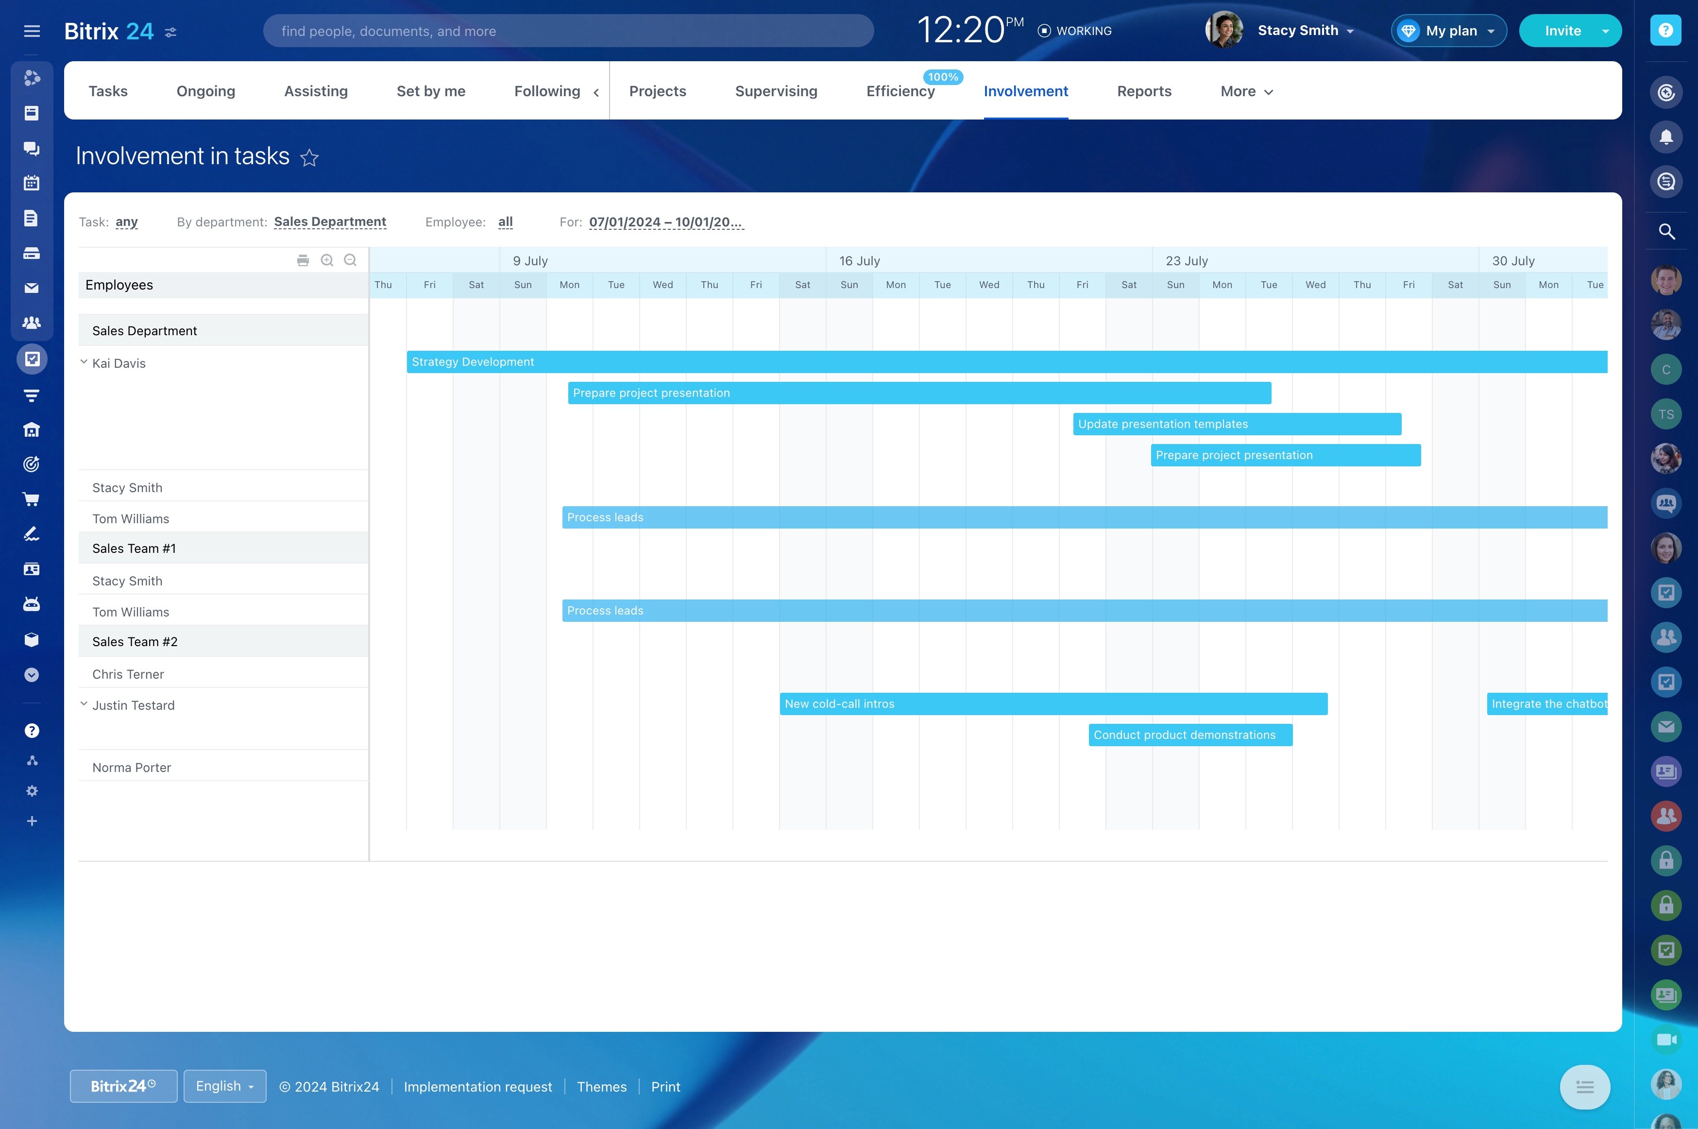The width and height of the screenshot is (1698, 1129).
Task: Click the search magnifier in right panel
Action: 1665,232
